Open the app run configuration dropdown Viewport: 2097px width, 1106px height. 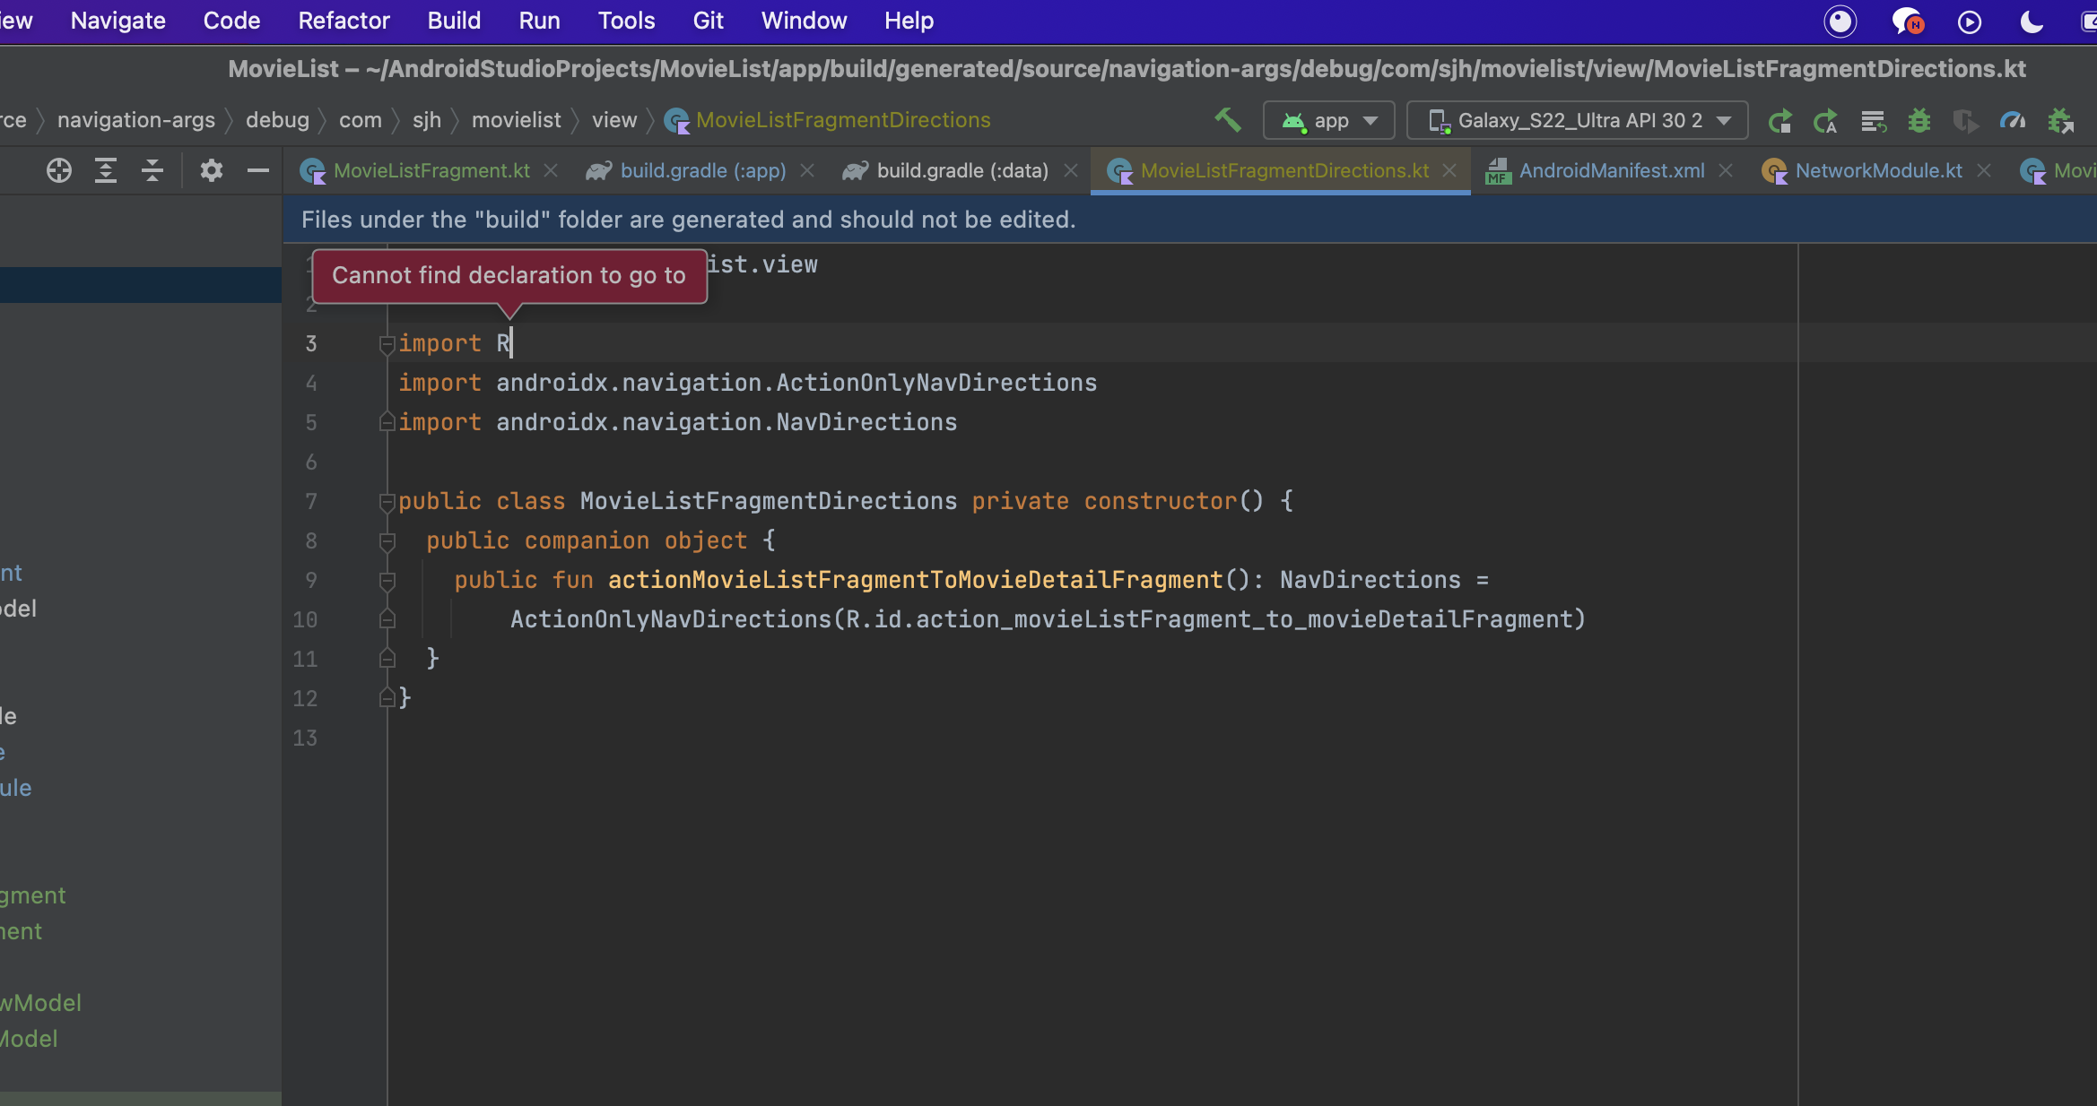(1329, 120)
